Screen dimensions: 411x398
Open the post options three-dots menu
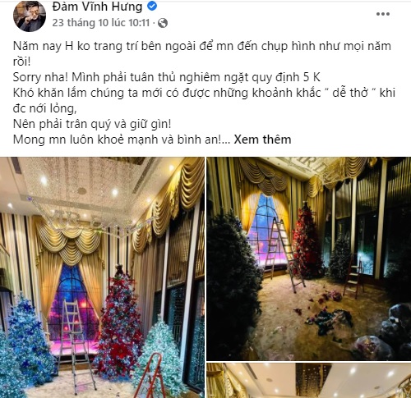click(383, 14)
